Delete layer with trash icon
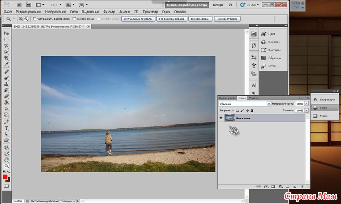 [302, 186]
